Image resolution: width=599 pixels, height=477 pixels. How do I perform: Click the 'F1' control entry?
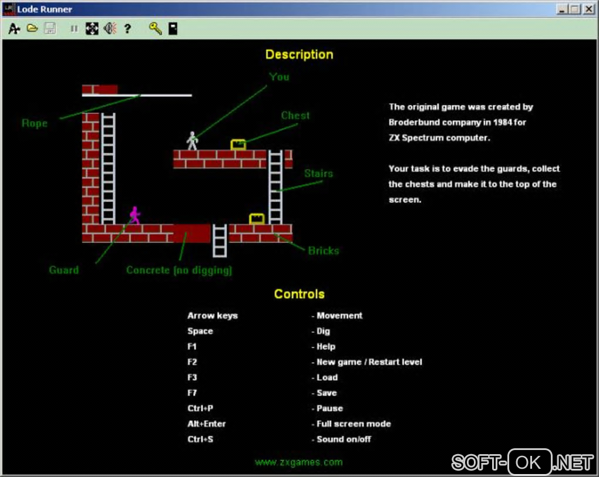tap(192, 347)
